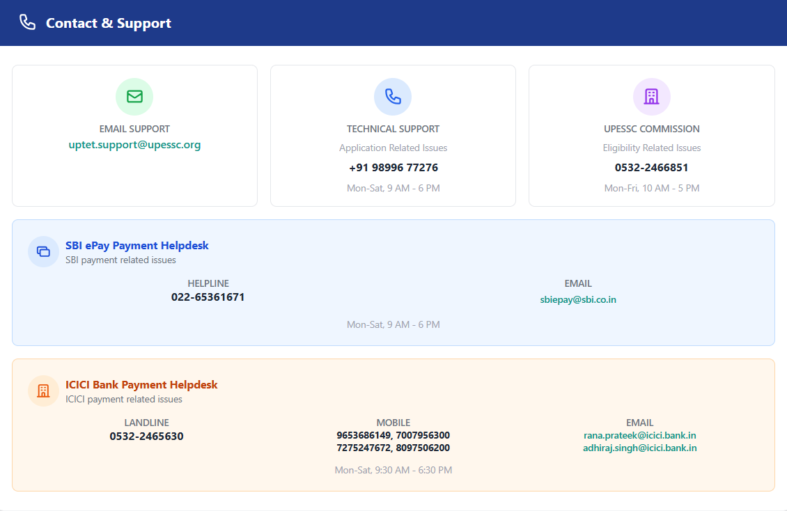Click the Contact & Support header title
The height and width of the screenshot is (511, 787).
tap(108, 23)
